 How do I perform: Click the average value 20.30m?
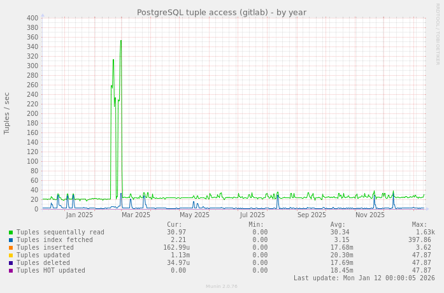point(342,255)
